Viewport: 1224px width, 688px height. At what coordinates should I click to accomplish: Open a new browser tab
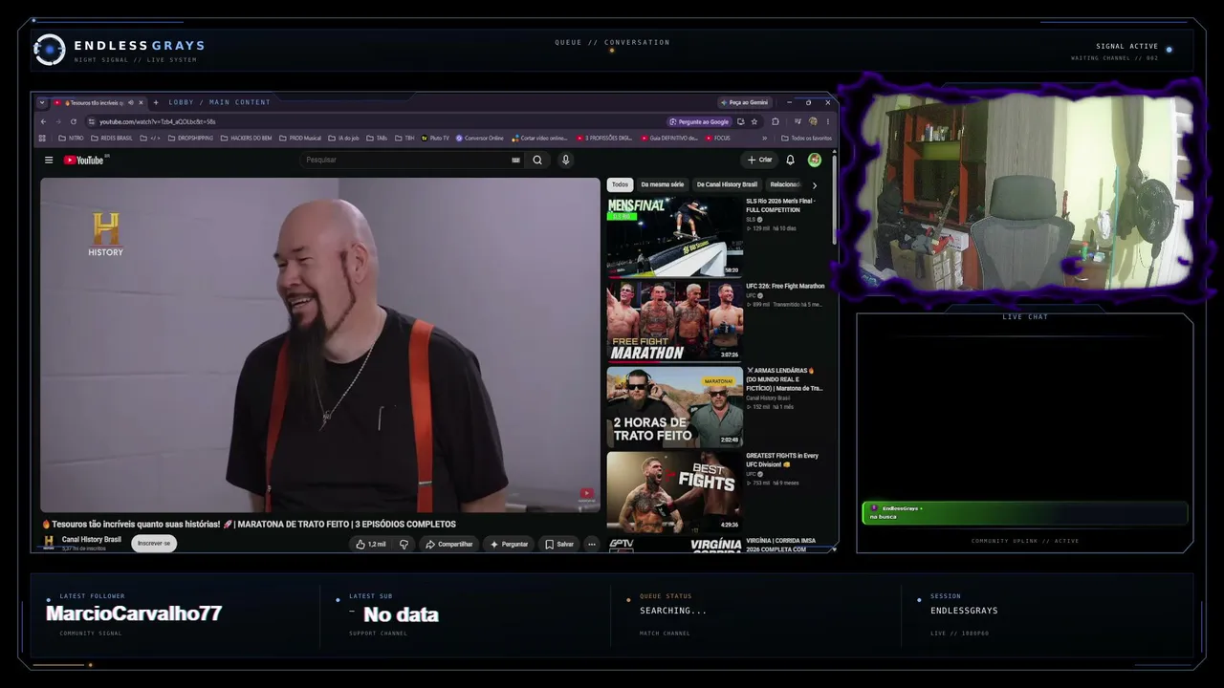click(156, 102)
